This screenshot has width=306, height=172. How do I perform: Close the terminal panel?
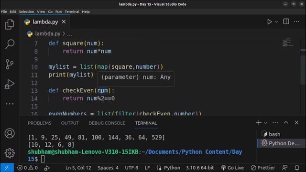(x=296, y=122)
